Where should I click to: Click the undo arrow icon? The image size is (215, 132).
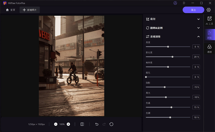point(97,124)
